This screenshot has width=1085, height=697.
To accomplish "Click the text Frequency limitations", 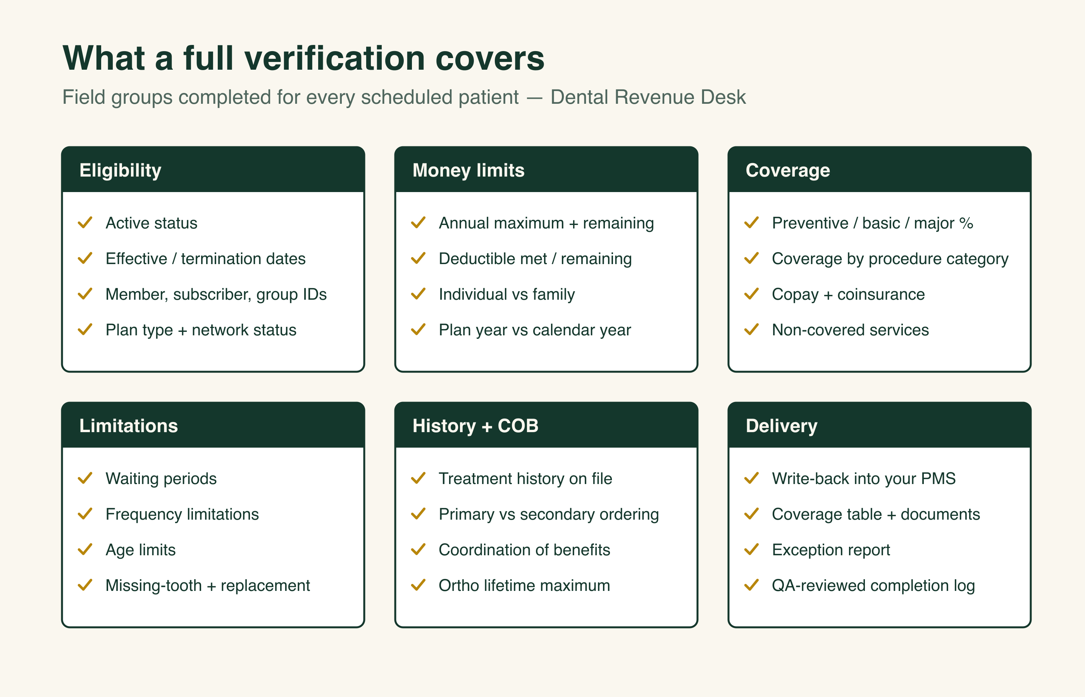I will (x=183, y=515).
